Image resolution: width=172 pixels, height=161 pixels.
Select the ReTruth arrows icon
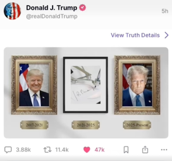tap(48, 150)
